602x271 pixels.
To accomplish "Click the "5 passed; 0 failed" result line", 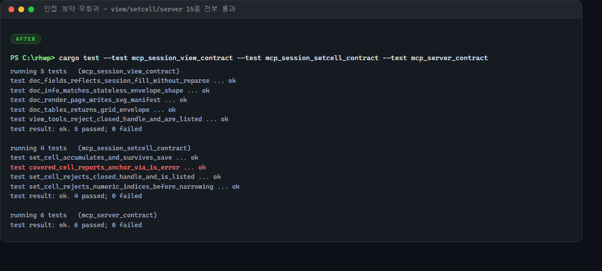I will pyautogui.click(x=76, y=129).
